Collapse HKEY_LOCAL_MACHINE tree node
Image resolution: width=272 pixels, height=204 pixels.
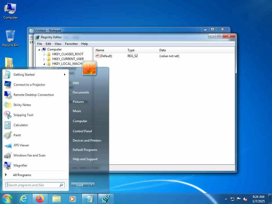coord(44,64)
